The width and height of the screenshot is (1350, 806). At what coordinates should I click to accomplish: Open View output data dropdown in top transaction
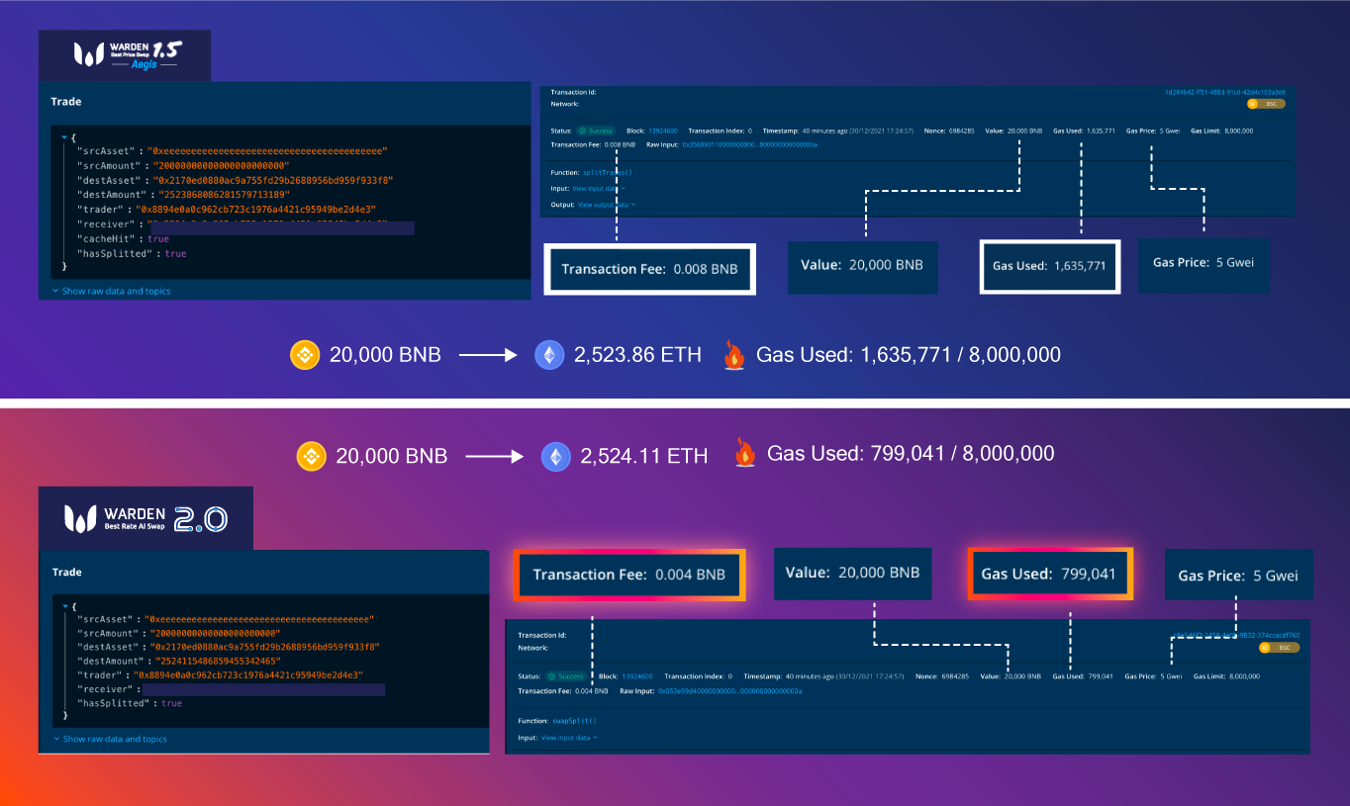tap(606, 205)
